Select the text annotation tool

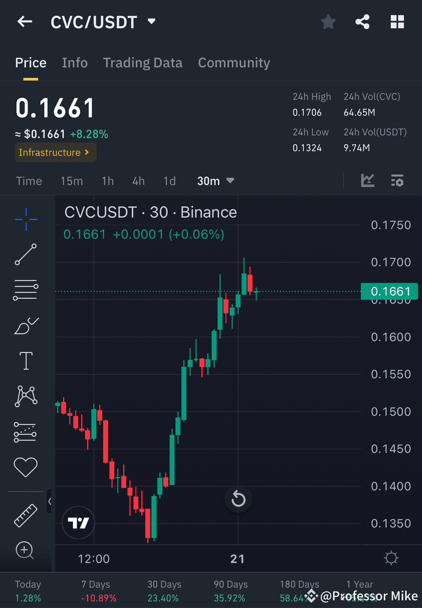pyautogui.click(x=25, y=360)
